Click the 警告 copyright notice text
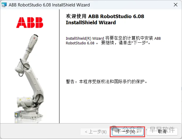This screenshot has height=139, width=182. (107, 81)
